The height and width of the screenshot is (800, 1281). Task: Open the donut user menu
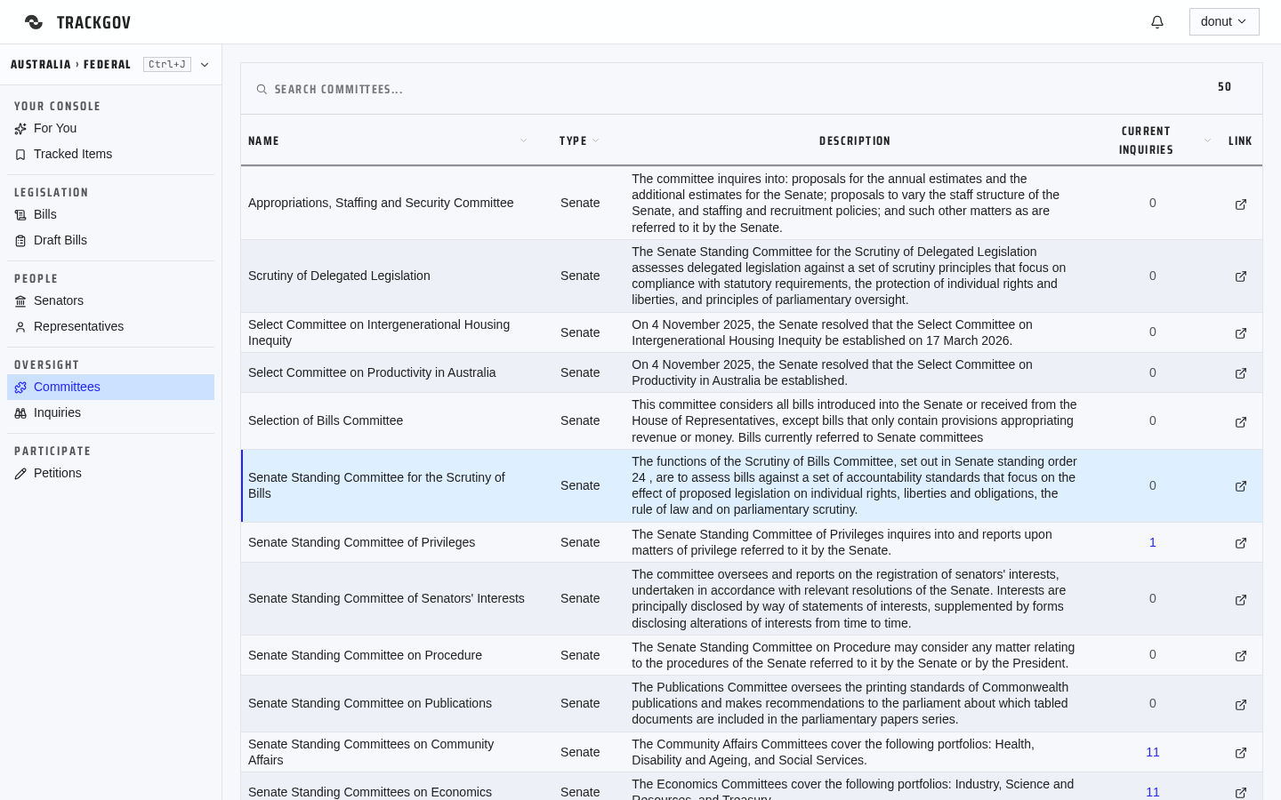click(x=1224, y=22)
